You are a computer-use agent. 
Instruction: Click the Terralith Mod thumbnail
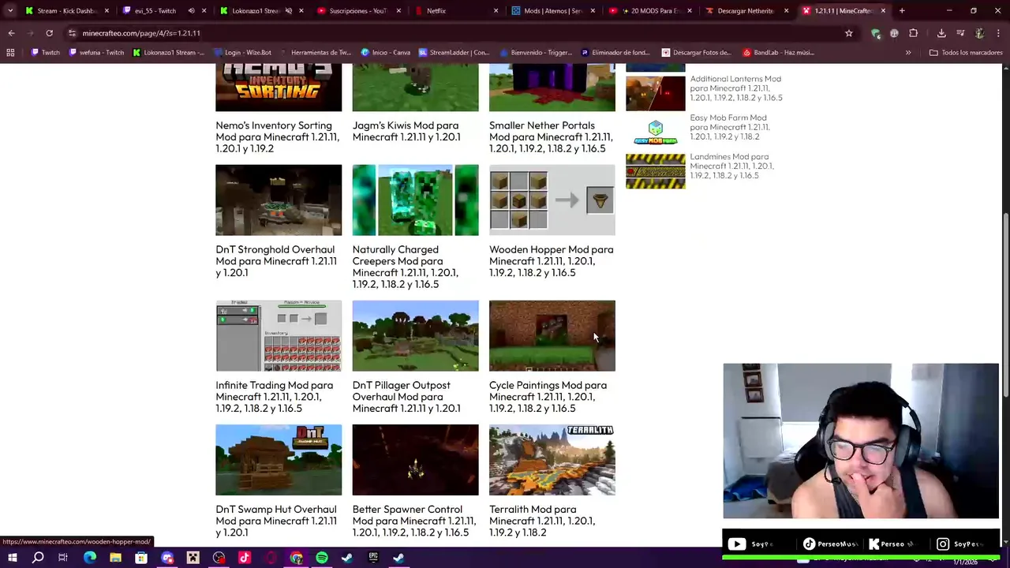552,460
